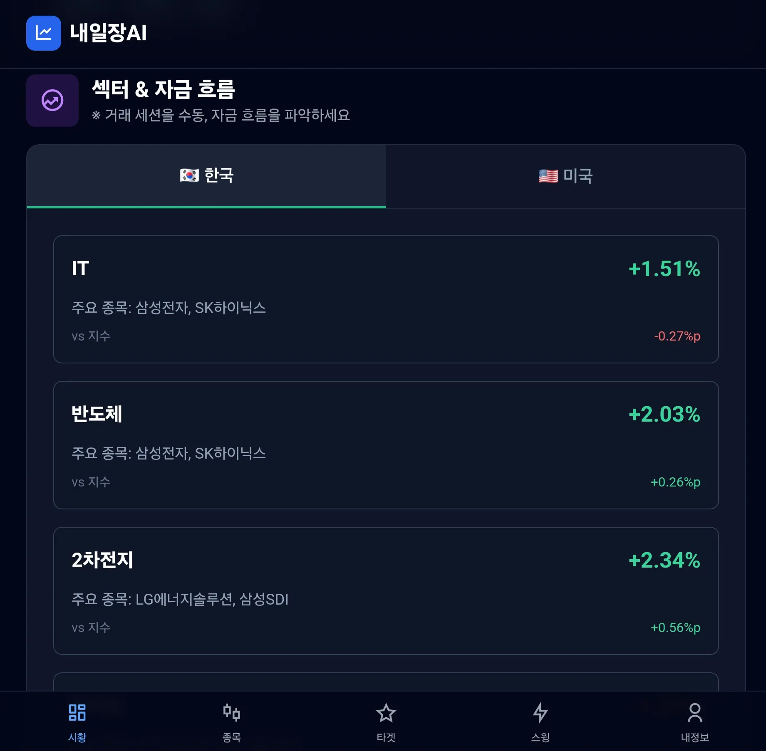Switch to the 미국 tab
This screenshot has height=751, width=766.
pyautogui.click(x=576, y=176)
